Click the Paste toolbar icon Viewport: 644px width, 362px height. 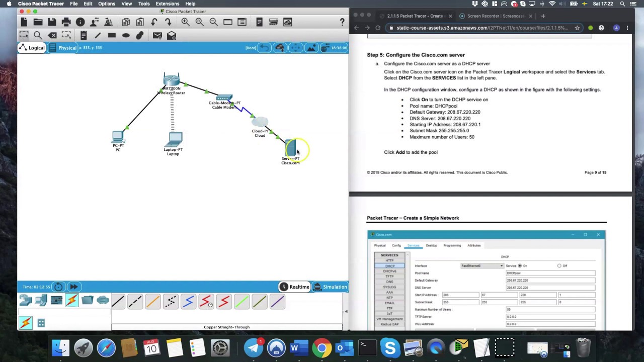(x=140, y=22)
